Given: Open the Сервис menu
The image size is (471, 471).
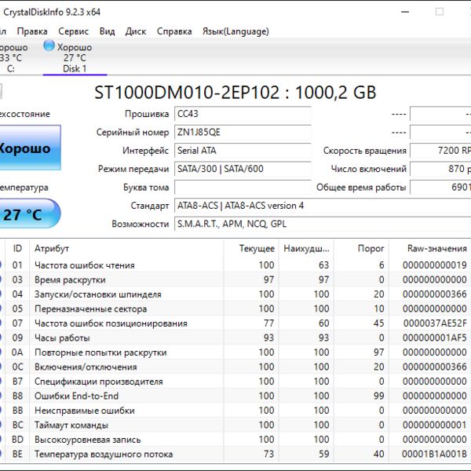Looking at the screenshot, I should [73, 31].
